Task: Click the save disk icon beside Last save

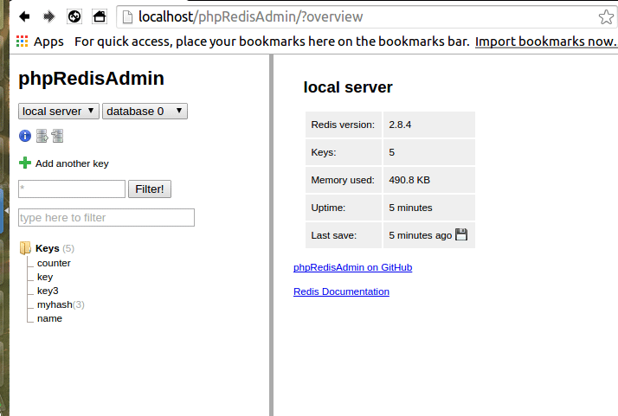Action: pyautogui.click(x=461, y=234)
